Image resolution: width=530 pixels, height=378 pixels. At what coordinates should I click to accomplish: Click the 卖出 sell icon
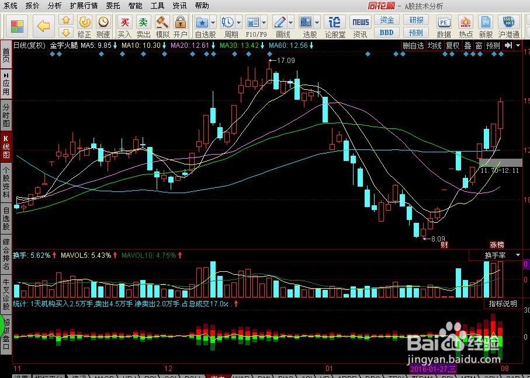coord(144,26)
